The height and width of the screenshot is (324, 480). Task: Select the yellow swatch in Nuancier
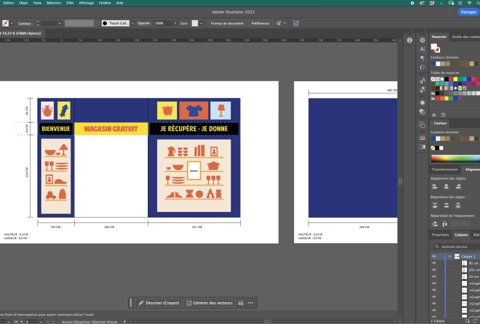point(456,79)
